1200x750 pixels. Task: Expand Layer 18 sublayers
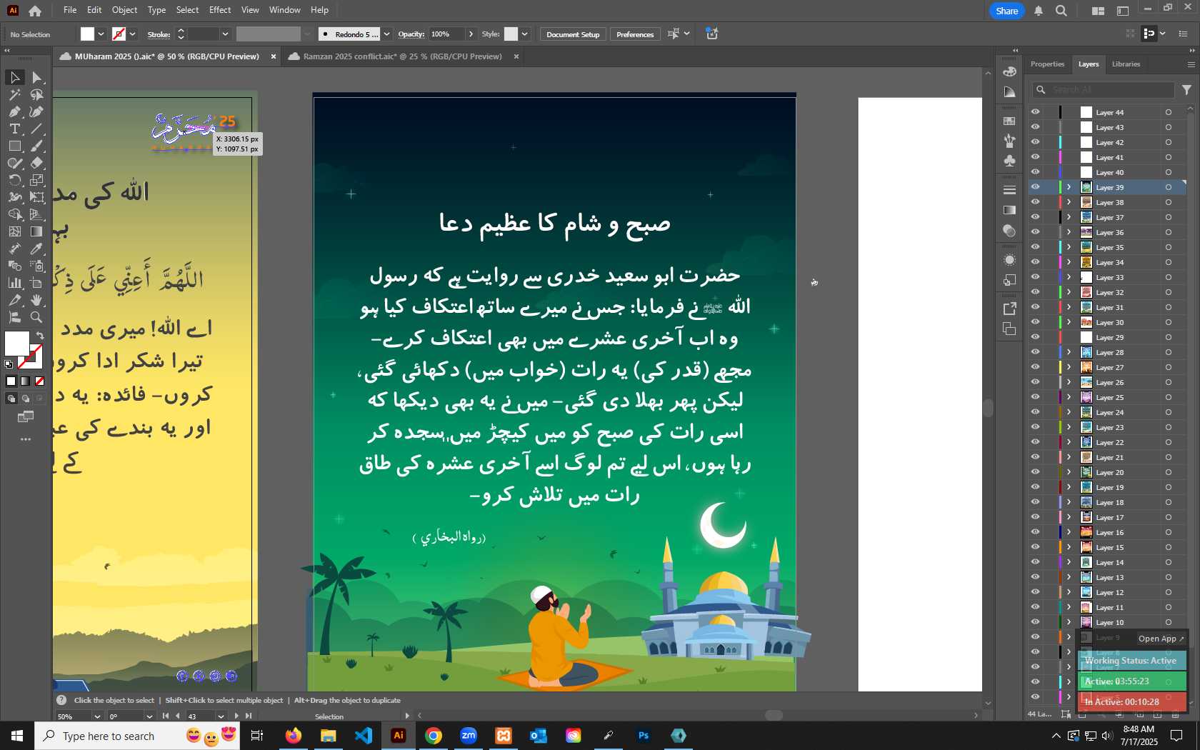tap(1069, 502)
